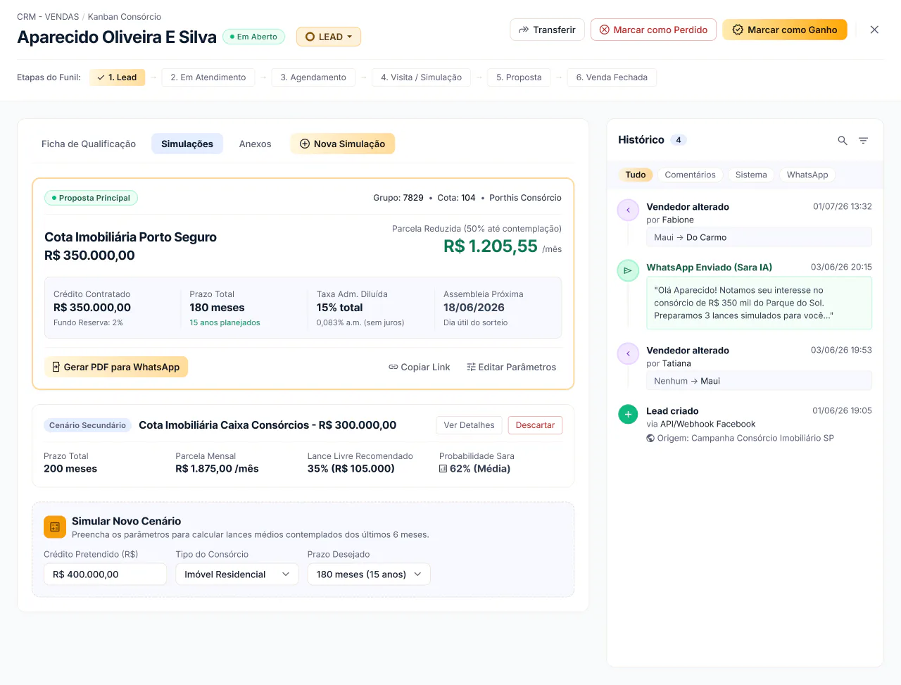Switch to Ficha de Qualificação tab

(x=89, y=144)
